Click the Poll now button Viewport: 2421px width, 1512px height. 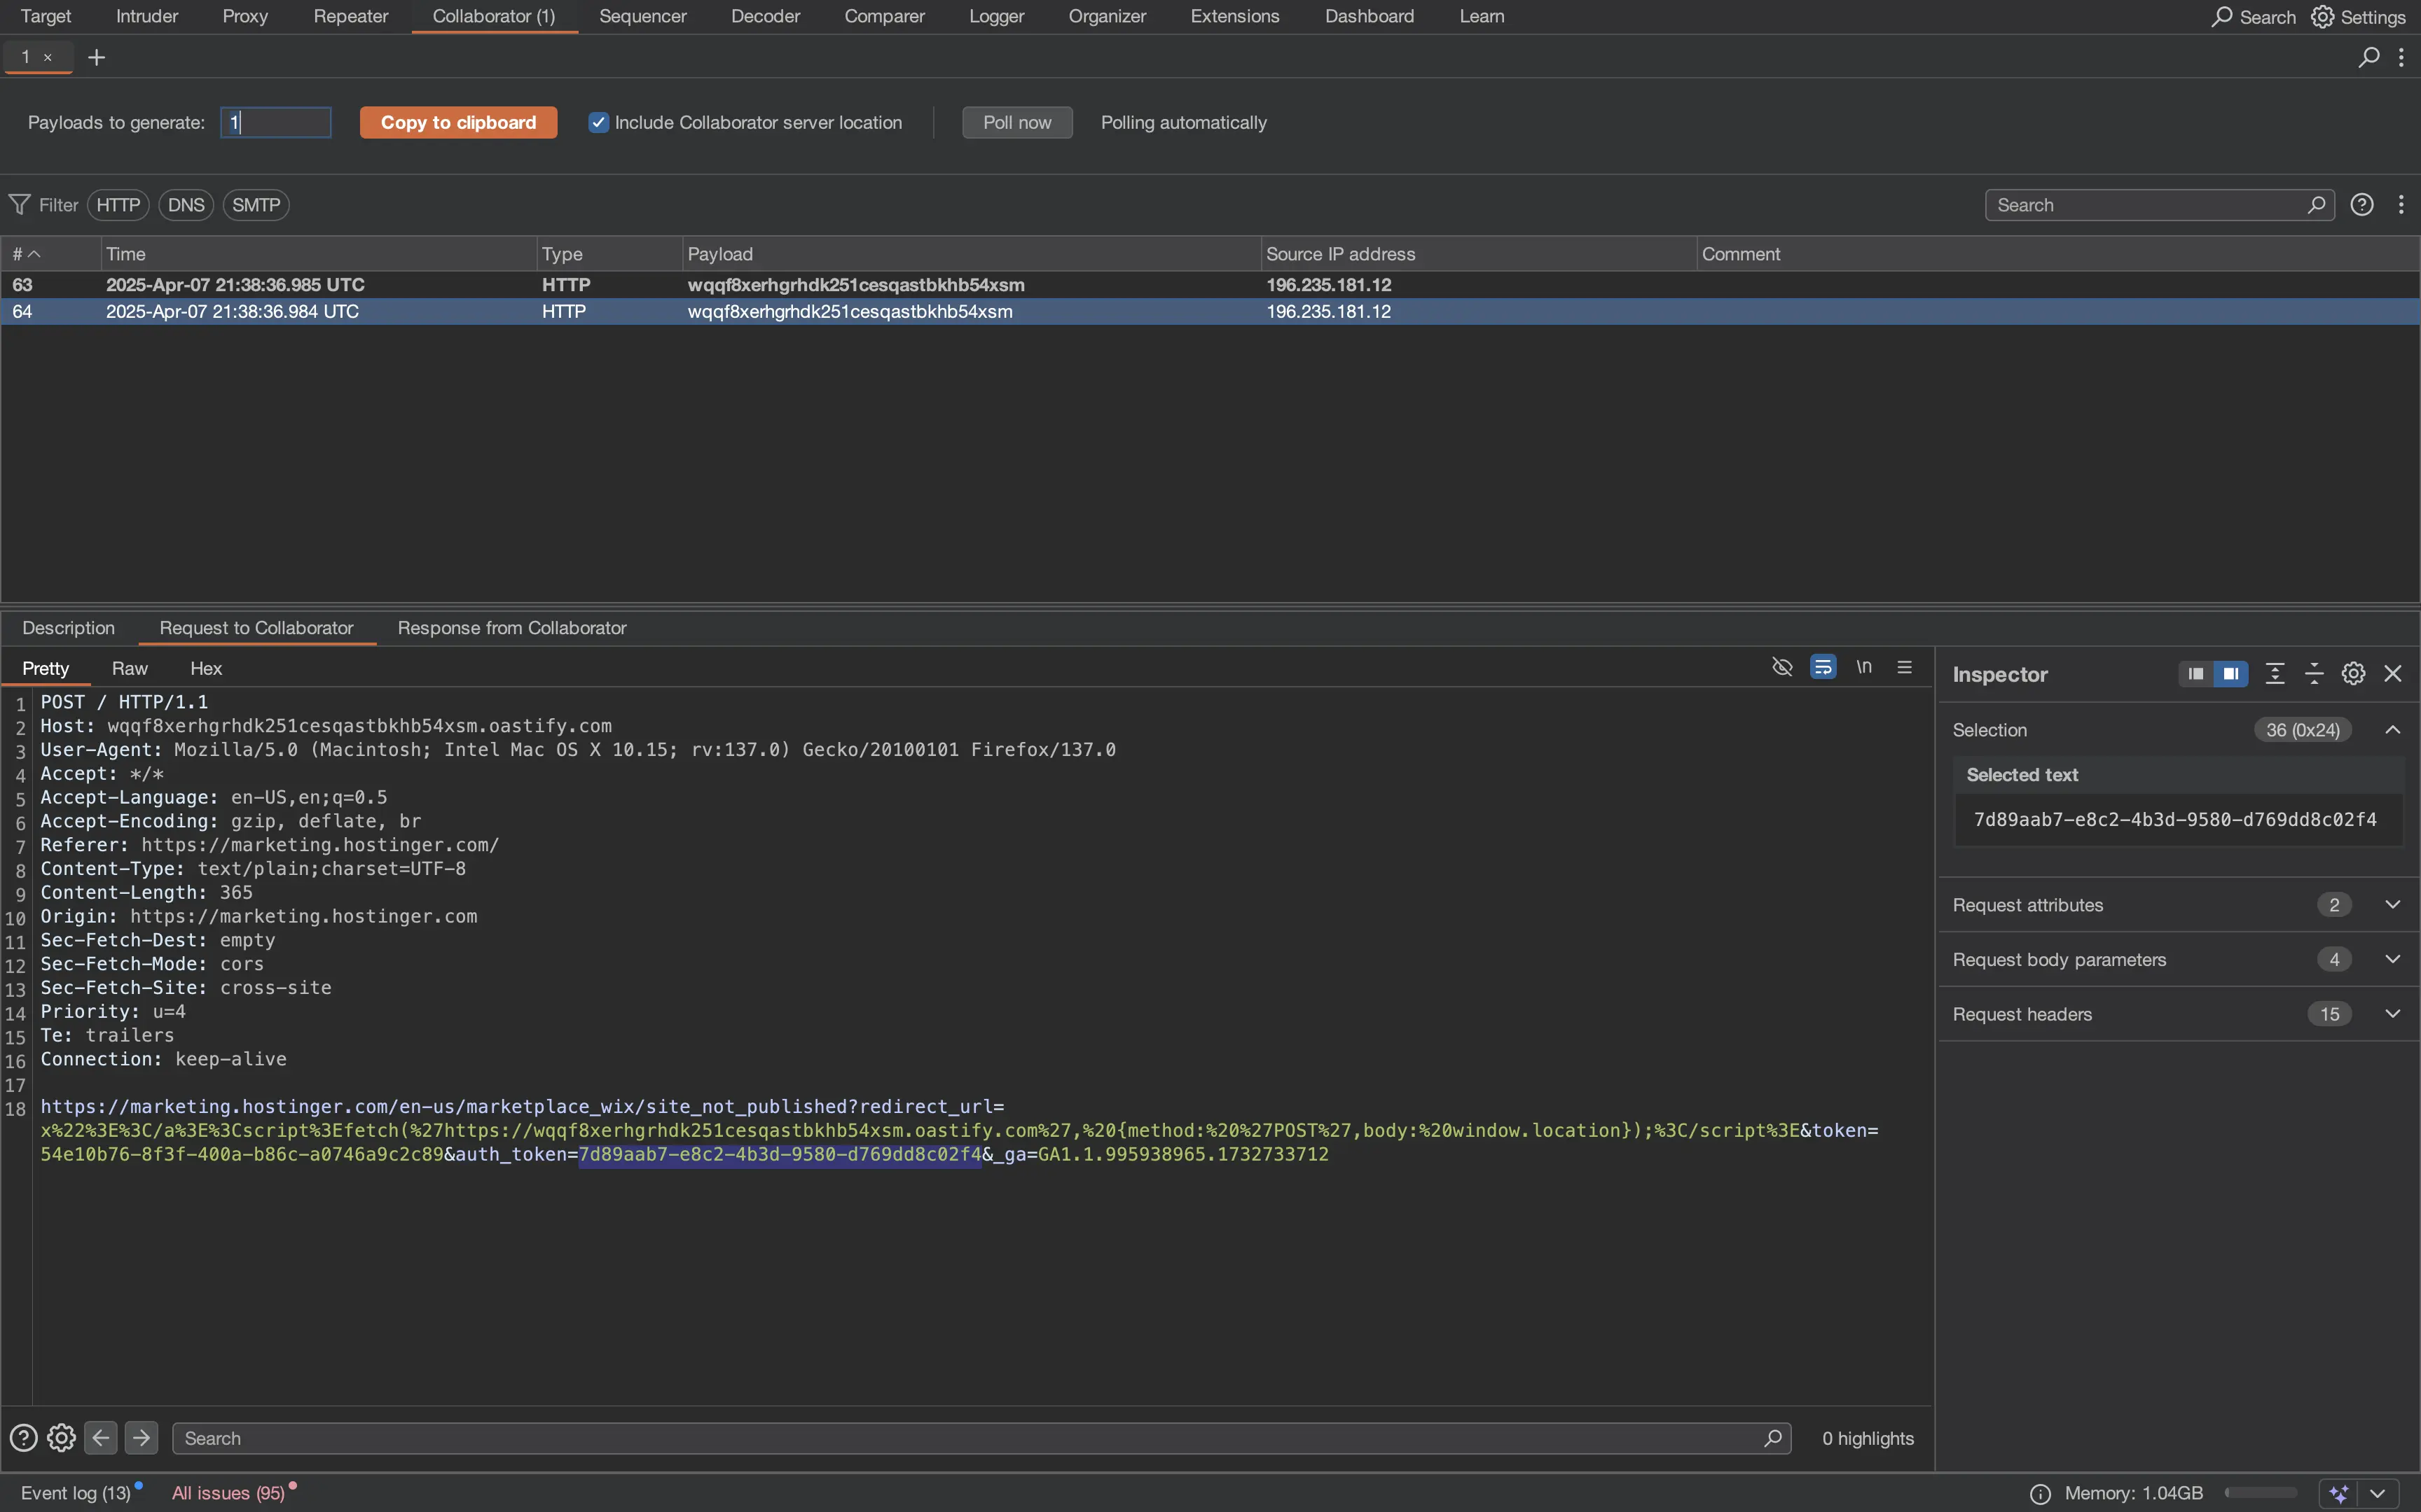[x=1016, y=123]
